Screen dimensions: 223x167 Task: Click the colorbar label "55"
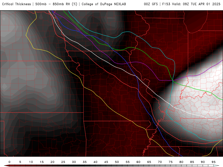coord(128,162)
